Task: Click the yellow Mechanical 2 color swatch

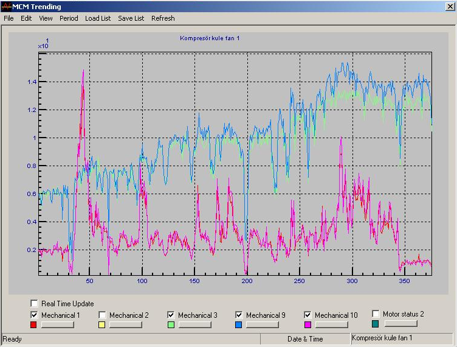Action: 103,325
